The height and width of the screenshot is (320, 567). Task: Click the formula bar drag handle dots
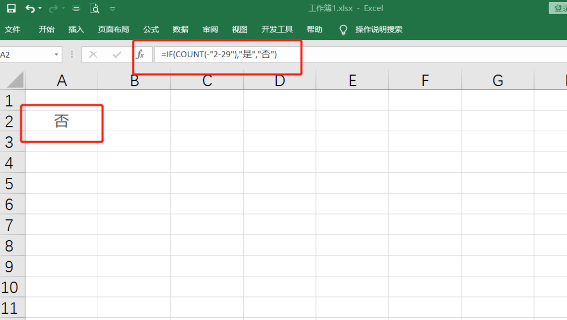point(72,55)
